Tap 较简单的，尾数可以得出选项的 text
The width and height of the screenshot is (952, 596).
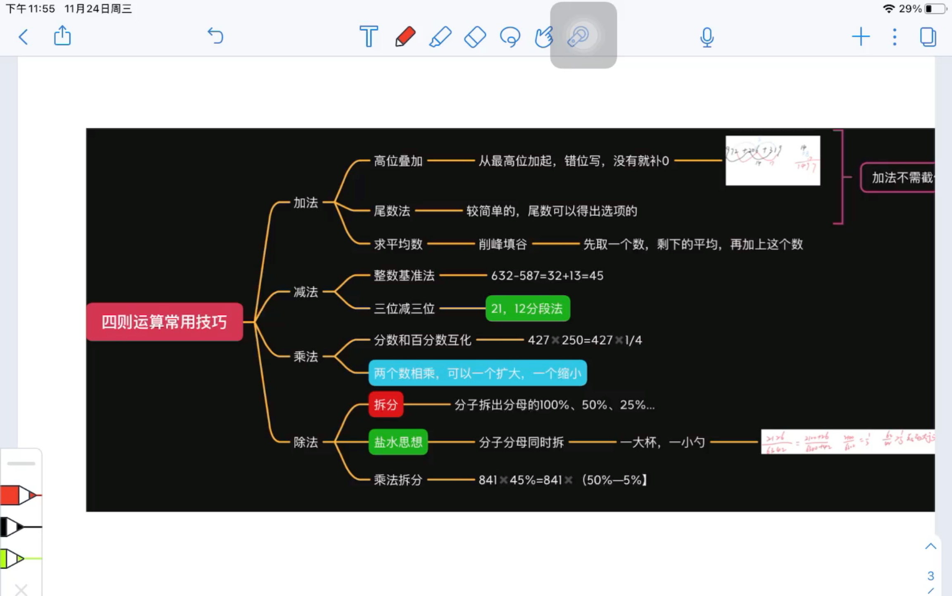tap(552, 211)
